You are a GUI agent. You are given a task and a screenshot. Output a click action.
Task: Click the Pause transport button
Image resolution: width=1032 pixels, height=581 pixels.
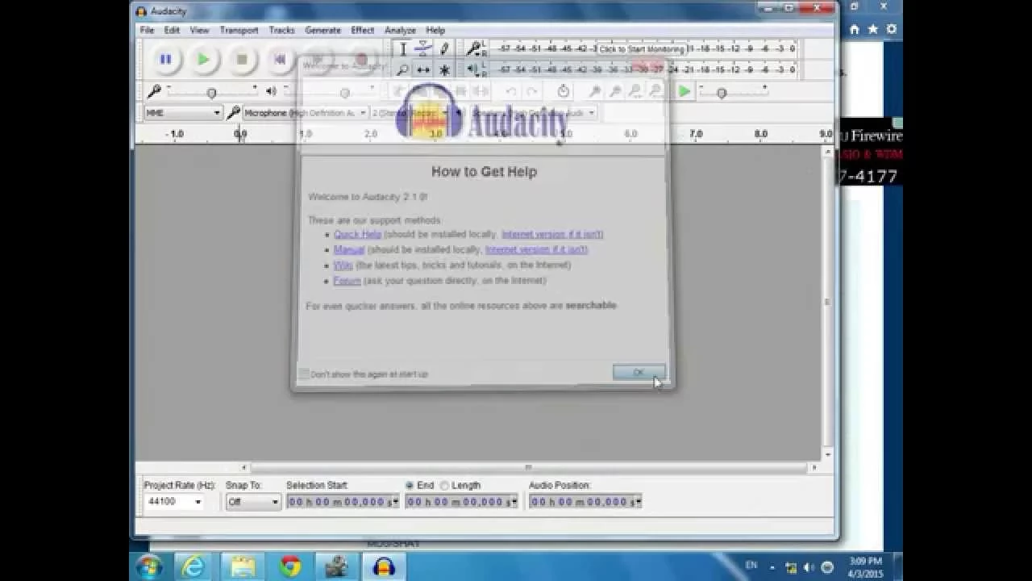[165, 60]
